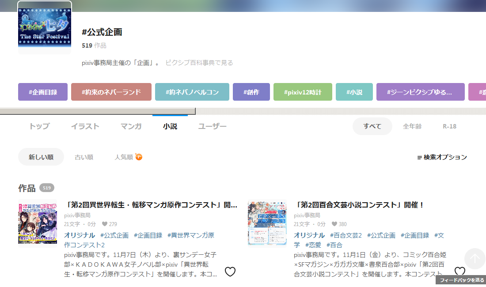Like the 異世界転生・転移マンガ原作コンテスト novel with heart
This screenshot has width=486, height=287.
point(230,272)
